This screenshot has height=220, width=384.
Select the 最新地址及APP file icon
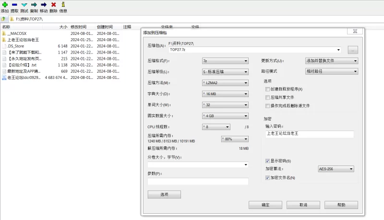tap(4, 71)
